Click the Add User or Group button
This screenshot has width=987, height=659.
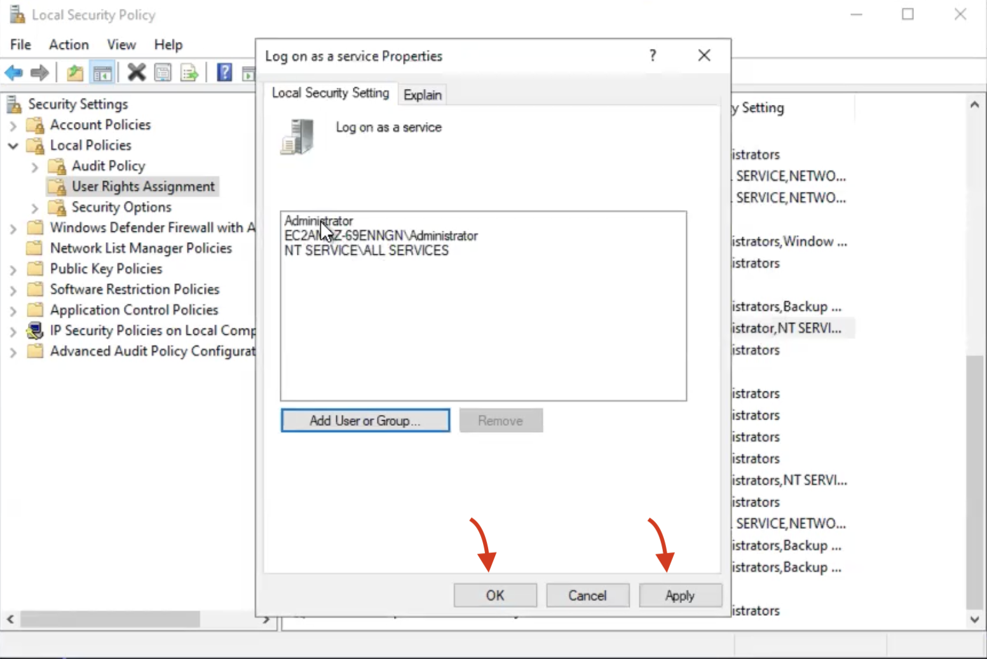point(365,421)
